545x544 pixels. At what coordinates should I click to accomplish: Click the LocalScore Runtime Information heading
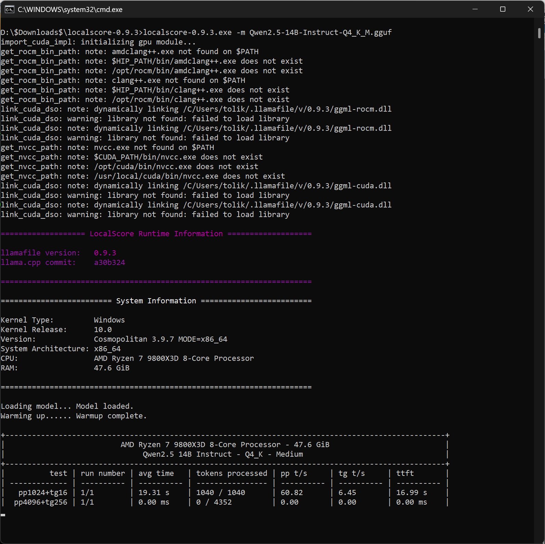pos(156,234)
